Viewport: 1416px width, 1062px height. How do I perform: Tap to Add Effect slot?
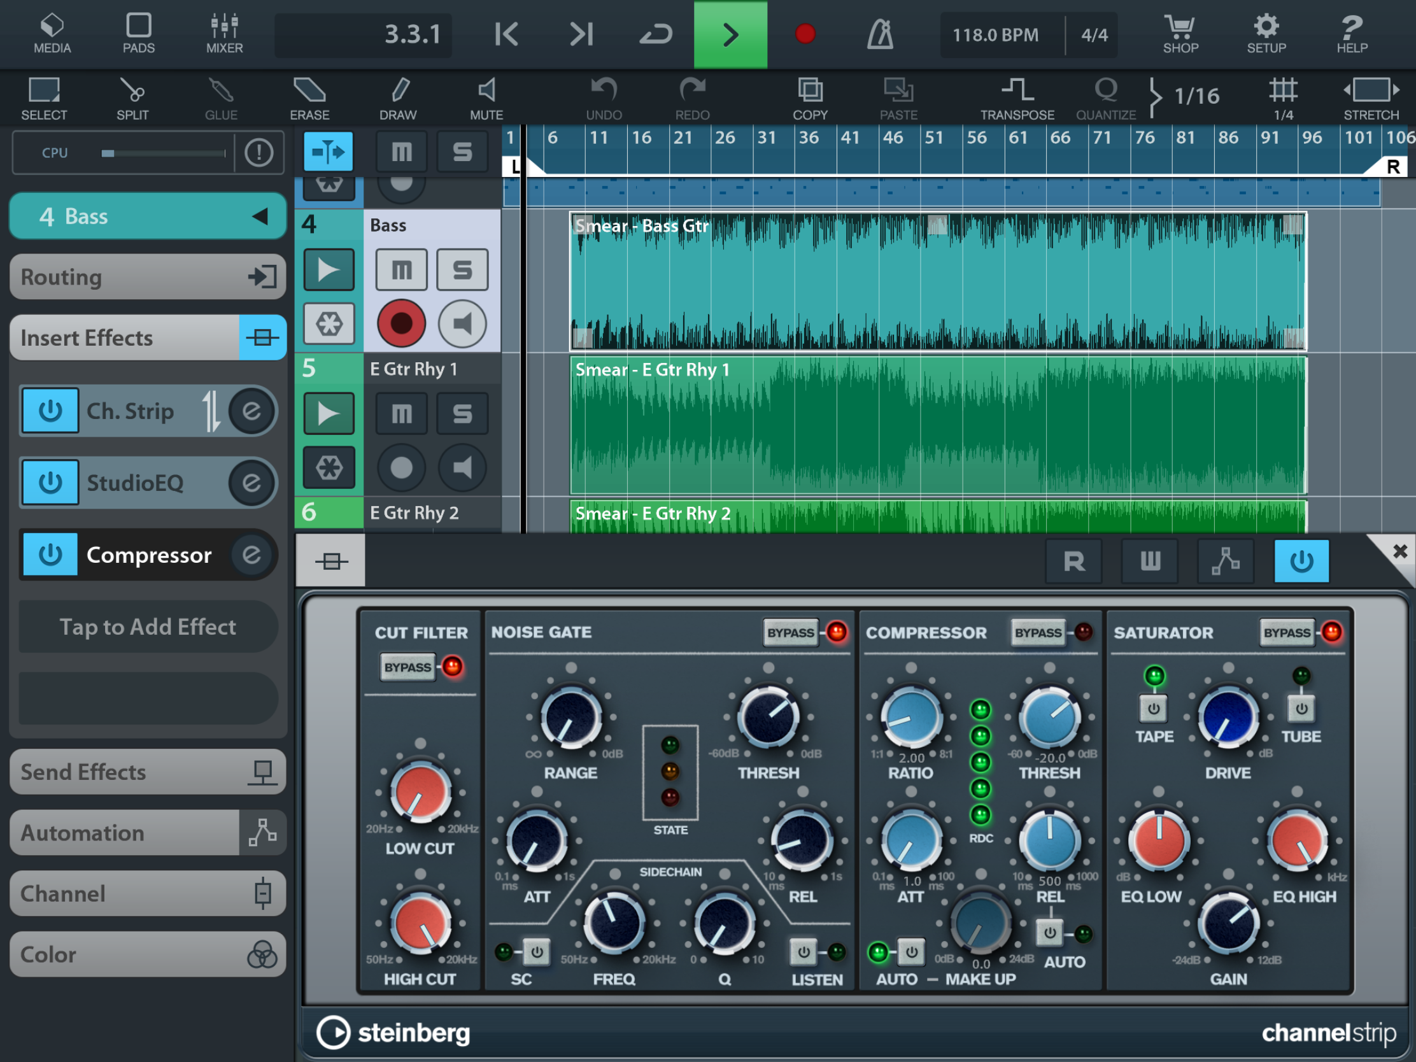click(x=148, y=627)
